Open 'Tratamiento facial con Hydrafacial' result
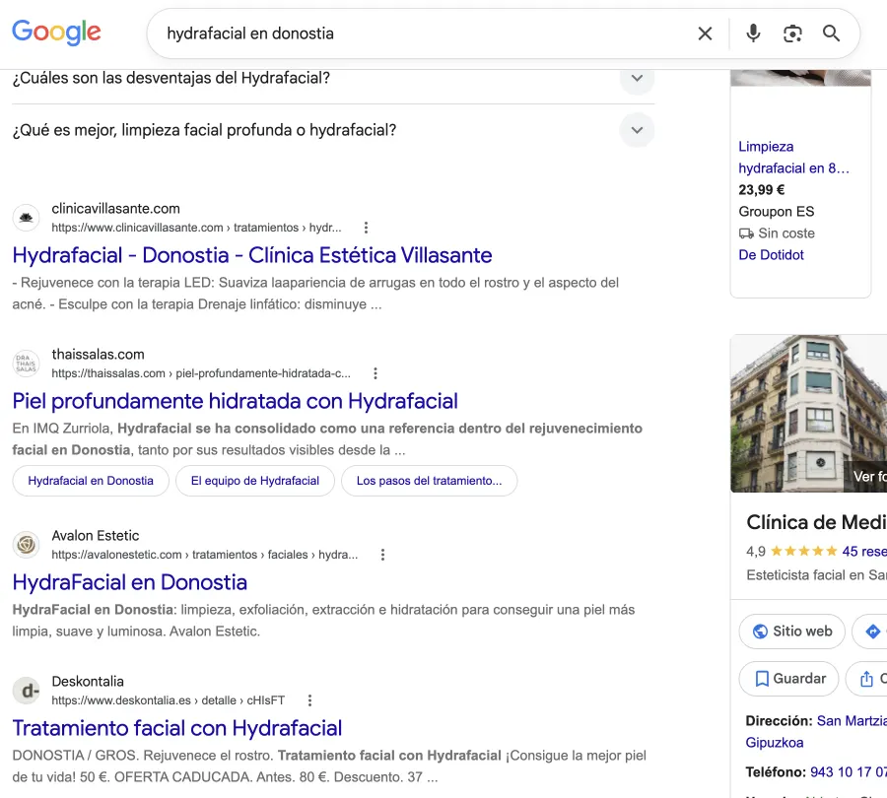The height and width of the screenshot is (798, 887). (x=177, y=728)
